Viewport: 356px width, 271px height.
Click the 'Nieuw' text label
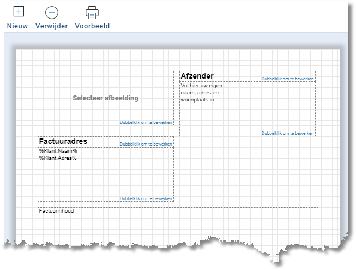coord(17,26)
